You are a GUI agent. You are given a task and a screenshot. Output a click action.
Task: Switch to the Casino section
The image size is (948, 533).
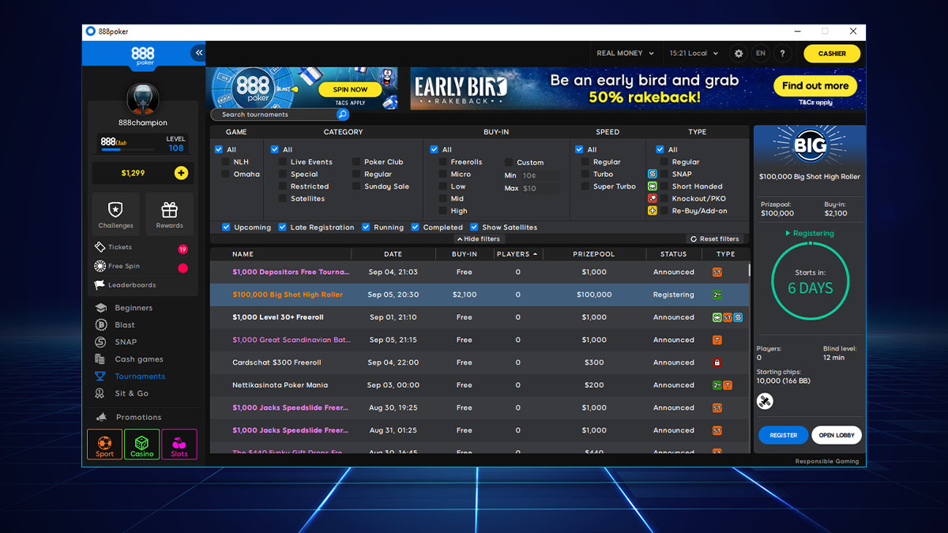pos(141,445)
